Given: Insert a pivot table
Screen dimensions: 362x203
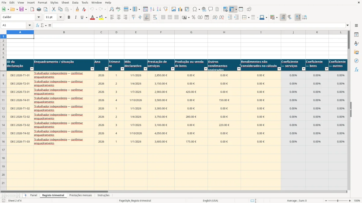Looking at the screenshot, I should click(187, 9).
